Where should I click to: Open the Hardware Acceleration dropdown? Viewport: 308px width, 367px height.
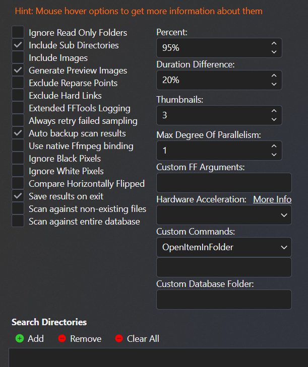coord(224,215)
